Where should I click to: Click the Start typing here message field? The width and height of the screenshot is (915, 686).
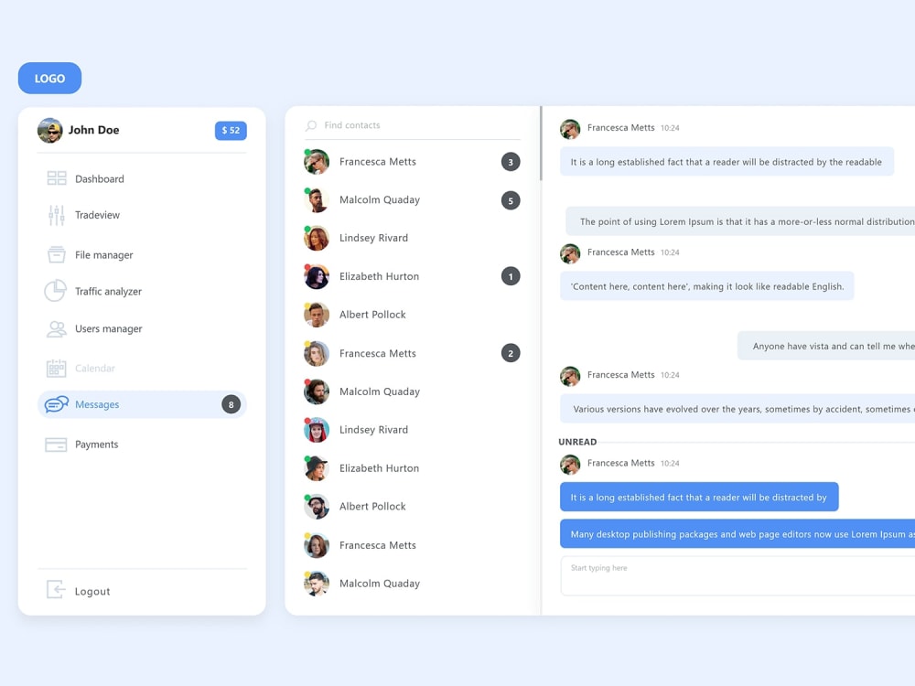(686, 574)
